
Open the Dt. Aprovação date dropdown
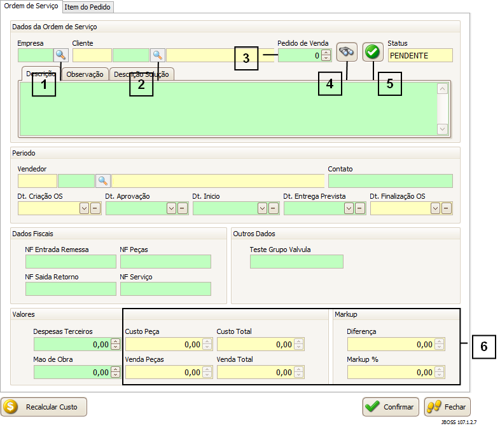171,208
